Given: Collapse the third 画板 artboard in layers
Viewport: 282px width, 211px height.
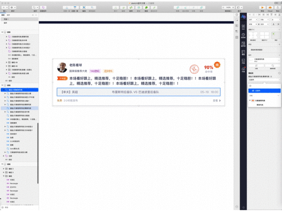Looking at the screenshot, I should pos(2,164).
